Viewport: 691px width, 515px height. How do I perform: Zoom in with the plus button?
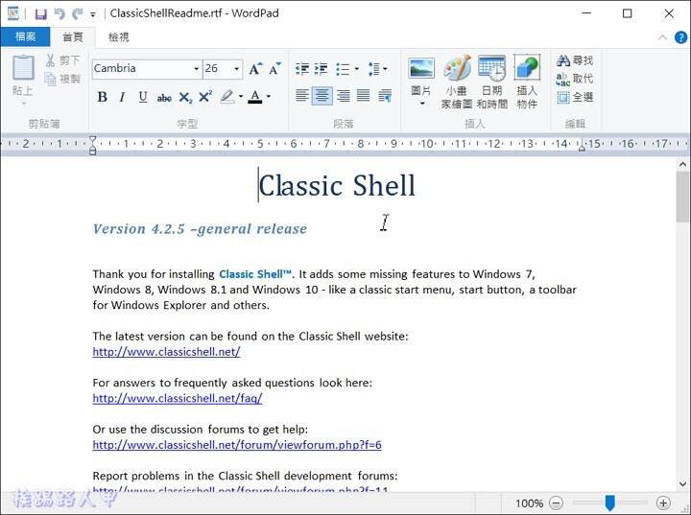click(x=663, y=503)
